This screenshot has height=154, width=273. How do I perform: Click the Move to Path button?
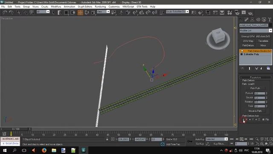tap(255, 111)
